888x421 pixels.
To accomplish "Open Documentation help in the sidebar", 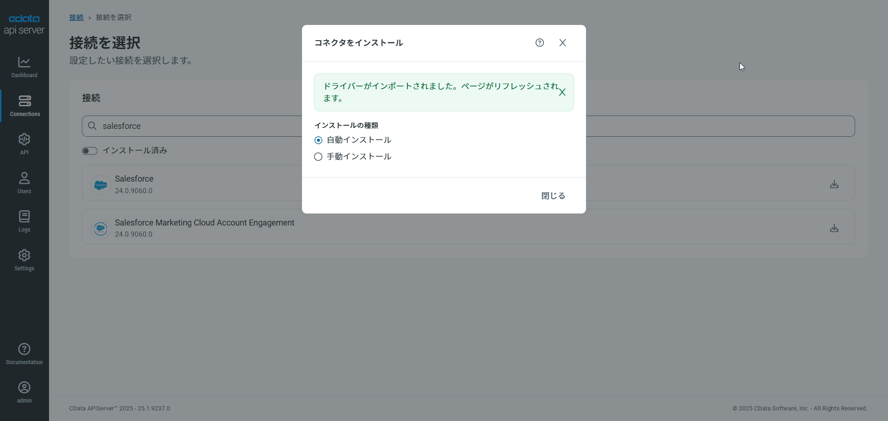I will 24,354.
